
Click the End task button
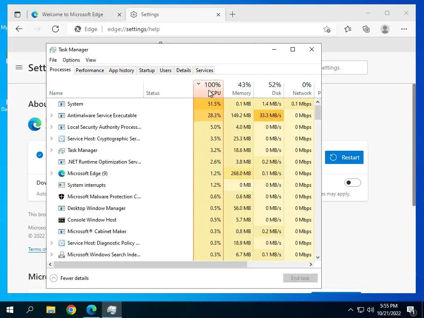[300, 278]
